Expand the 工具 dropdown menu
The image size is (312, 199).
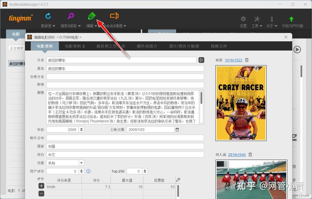(x=257, y=20)
